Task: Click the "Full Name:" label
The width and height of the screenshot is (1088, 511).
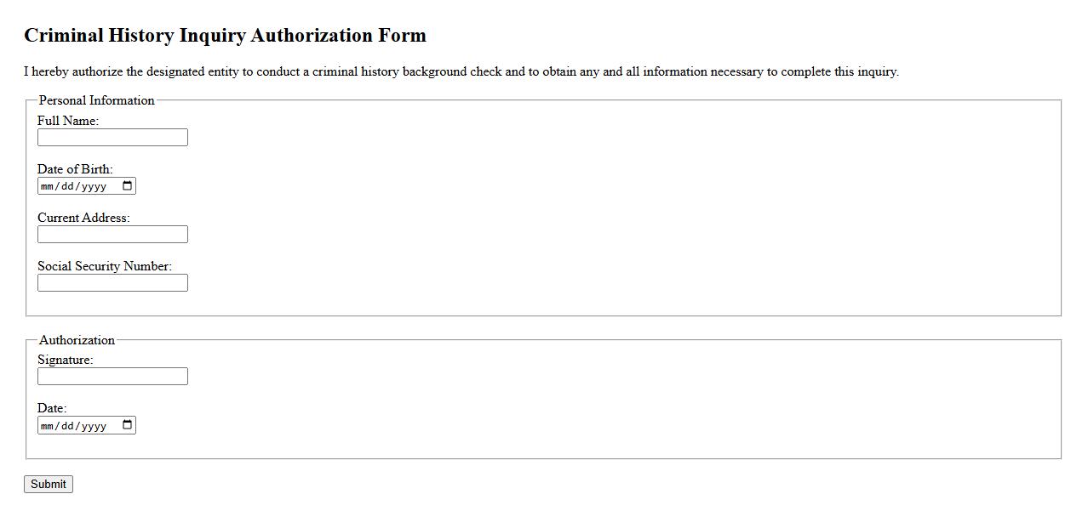Action: pos(68,122)
